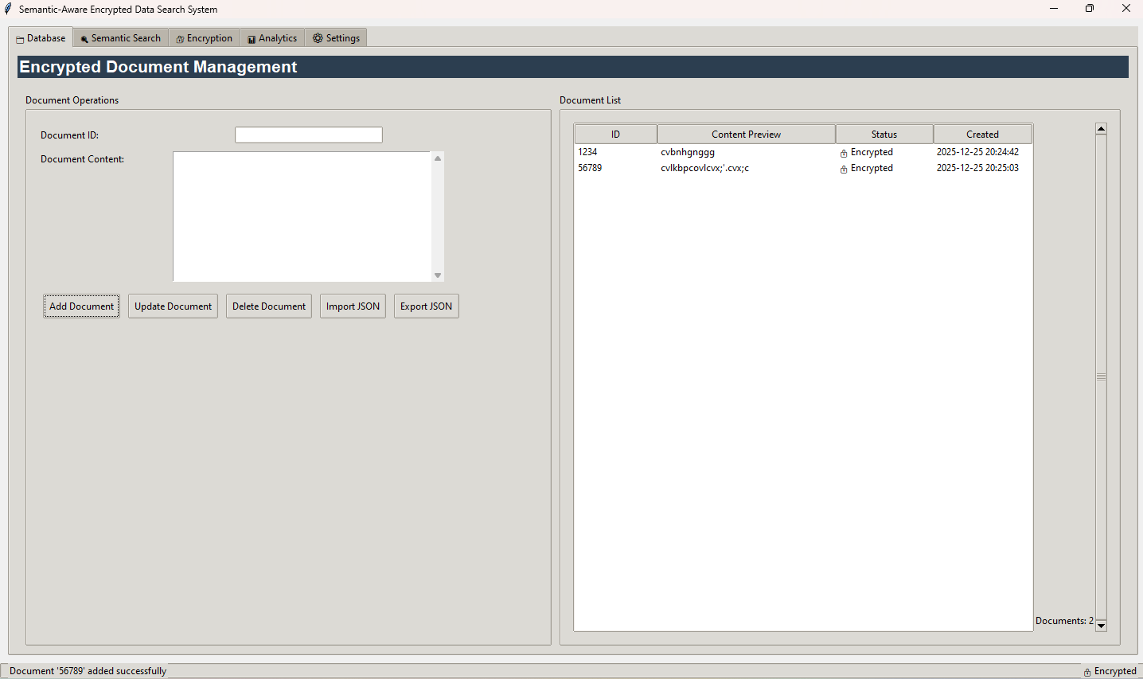Image resolution: width=1143 pixels, height=679 pixels.
Task: Click Import JSON button
Action: [x=353, y=306]
